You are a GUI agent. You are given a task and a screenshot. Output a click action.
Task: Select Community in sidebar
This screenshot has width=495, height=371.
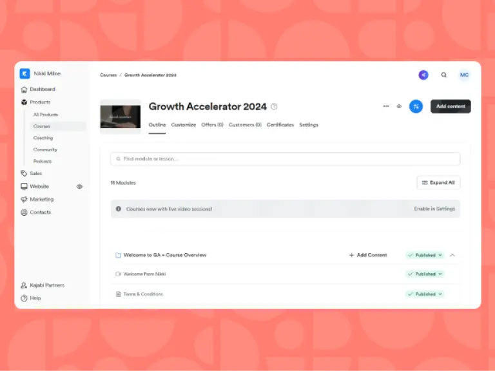click(45, 149)
